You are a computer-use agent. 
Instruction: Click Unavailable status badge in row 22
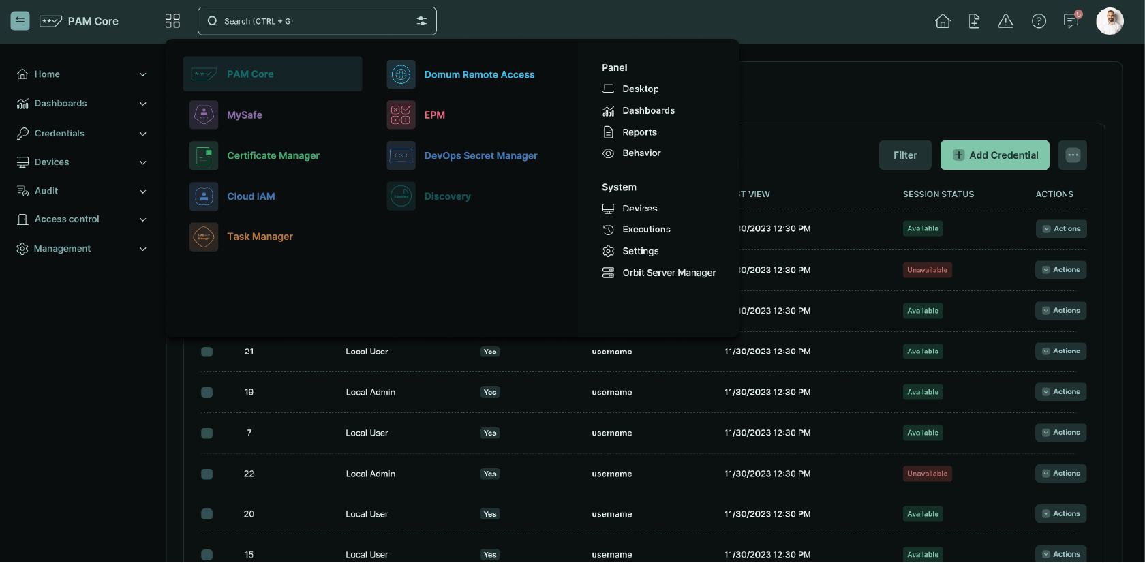pos(927,474)
